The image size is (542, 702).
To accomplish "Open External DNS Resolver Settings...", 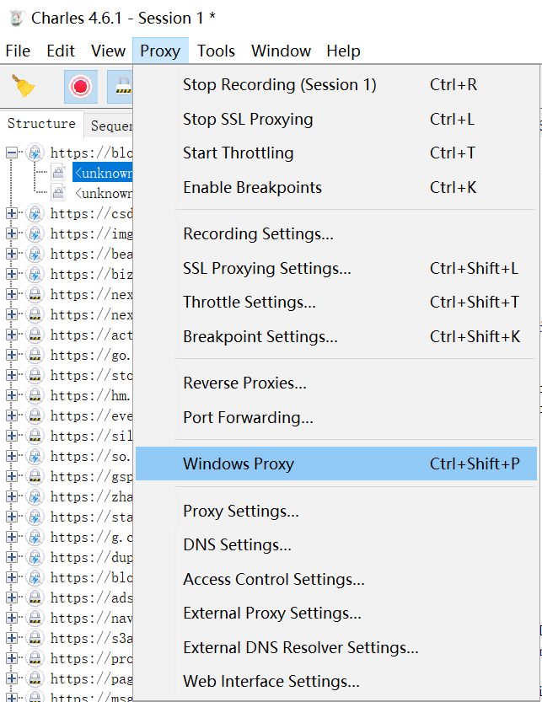I will (x=336, y=647).
